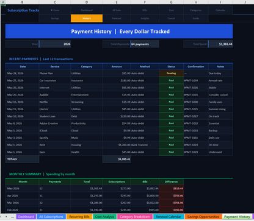Switch to the Dashboard sheet tab
254x221 pixels.
[26, 217]
